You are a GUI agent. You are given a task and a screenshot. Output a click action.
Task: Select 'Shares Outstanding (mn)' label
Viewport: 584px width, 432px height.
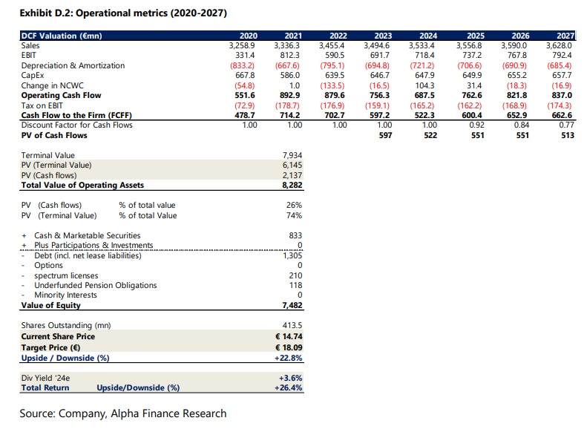[66, 326]
